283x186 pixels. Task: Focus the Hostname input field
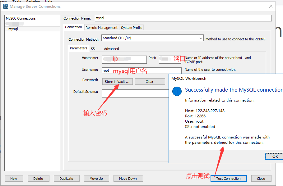(x=124, y=60)
